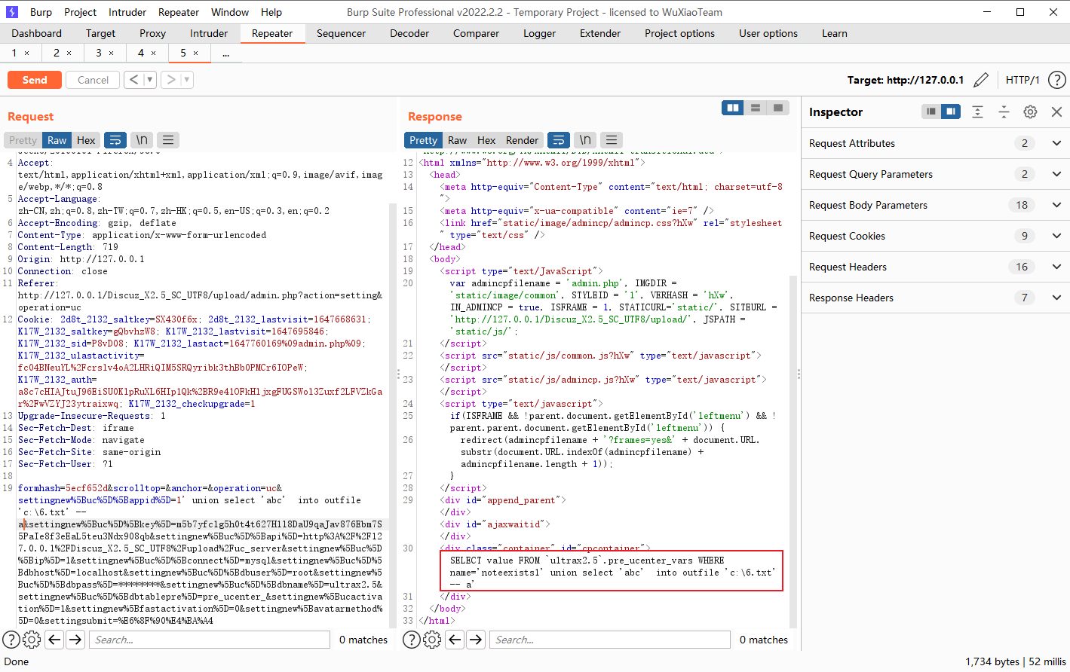Toggle word wrap icon in Response pane
1070x672 pixels.
(558, 140)
